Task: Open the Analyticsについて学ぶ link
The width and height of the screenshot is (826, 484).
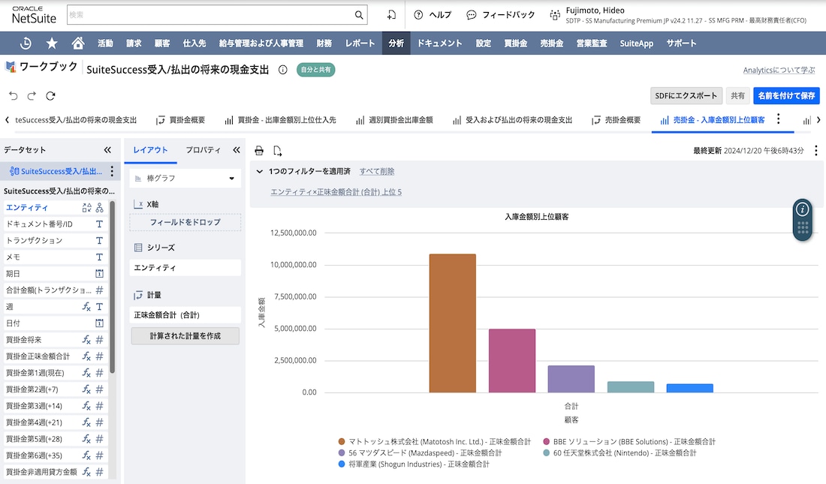Action: [779, 70]
